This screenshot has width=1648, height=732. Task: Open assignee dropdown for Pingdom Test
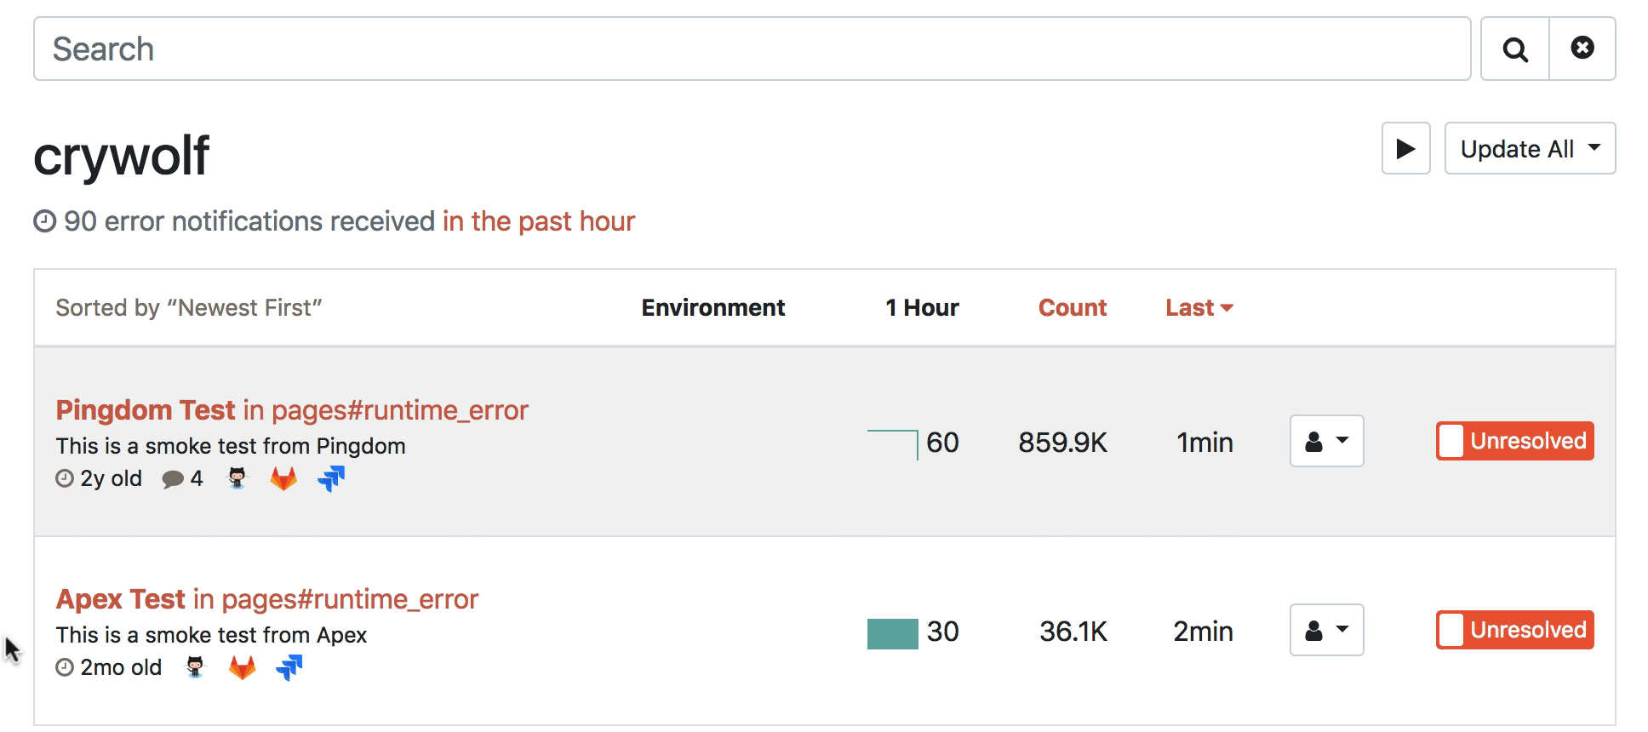click(x=1326, y=441)
